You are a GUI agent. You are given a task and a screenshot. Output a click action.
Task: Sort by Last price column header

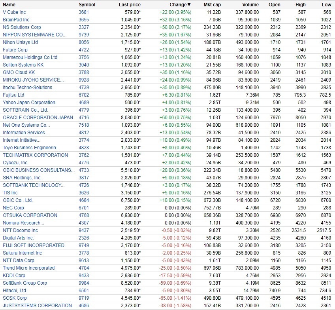pyautogui.click(x=130, y=5)
